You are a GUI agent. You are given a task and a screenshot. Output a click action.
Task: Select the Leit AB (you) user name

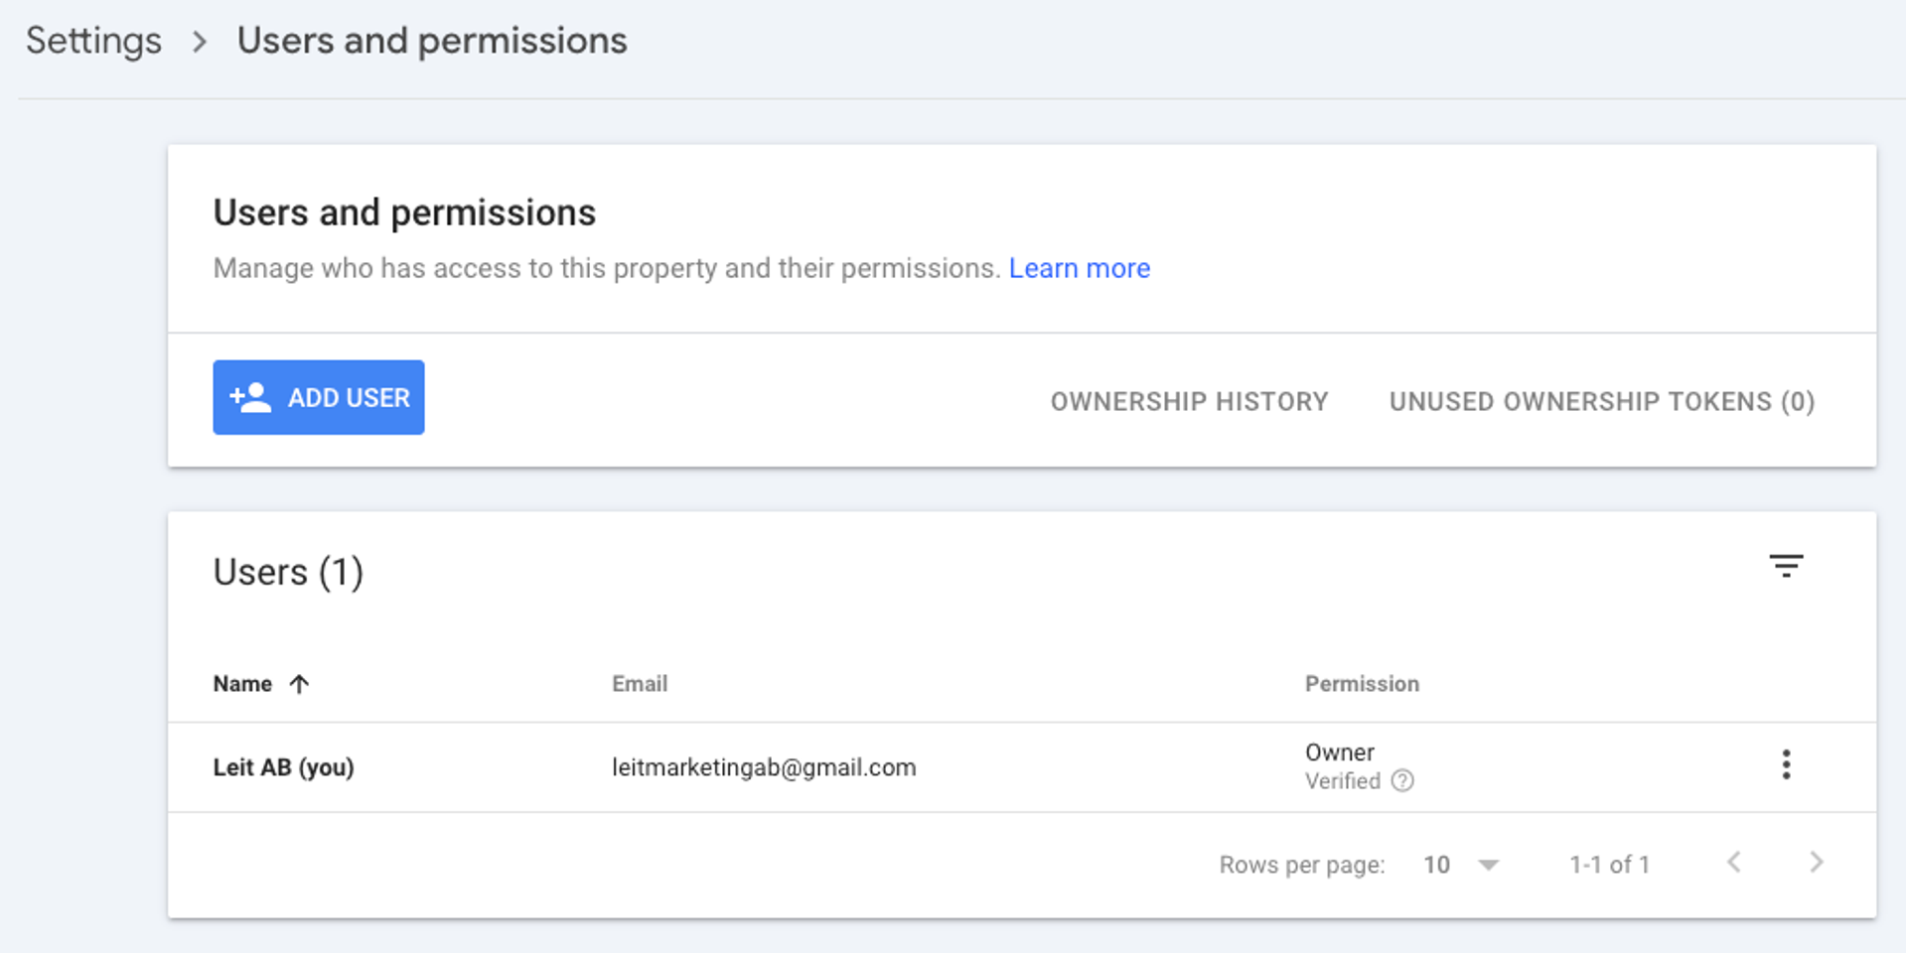point(283,767)
